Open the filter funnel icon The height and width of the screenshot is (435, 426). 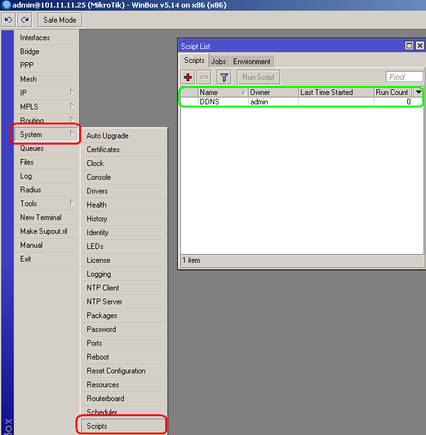(224, 77)
